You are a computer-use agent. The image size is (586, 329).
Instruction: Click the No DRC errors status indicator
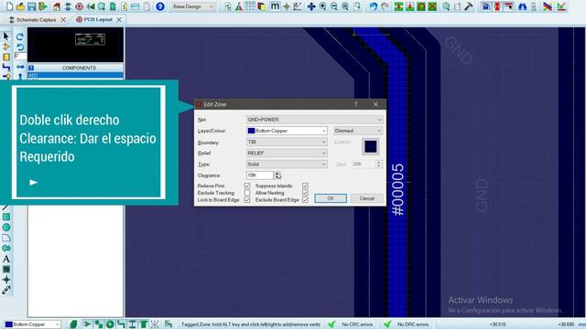pyautogui.click(x=407, y=324)
